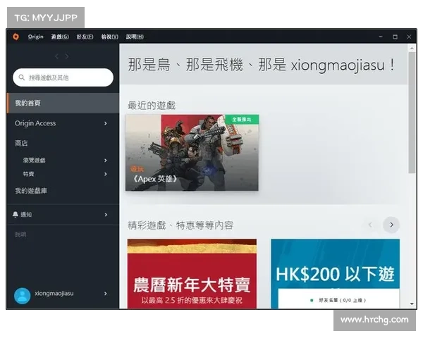Click the notification bell icon

click(15, 215)
